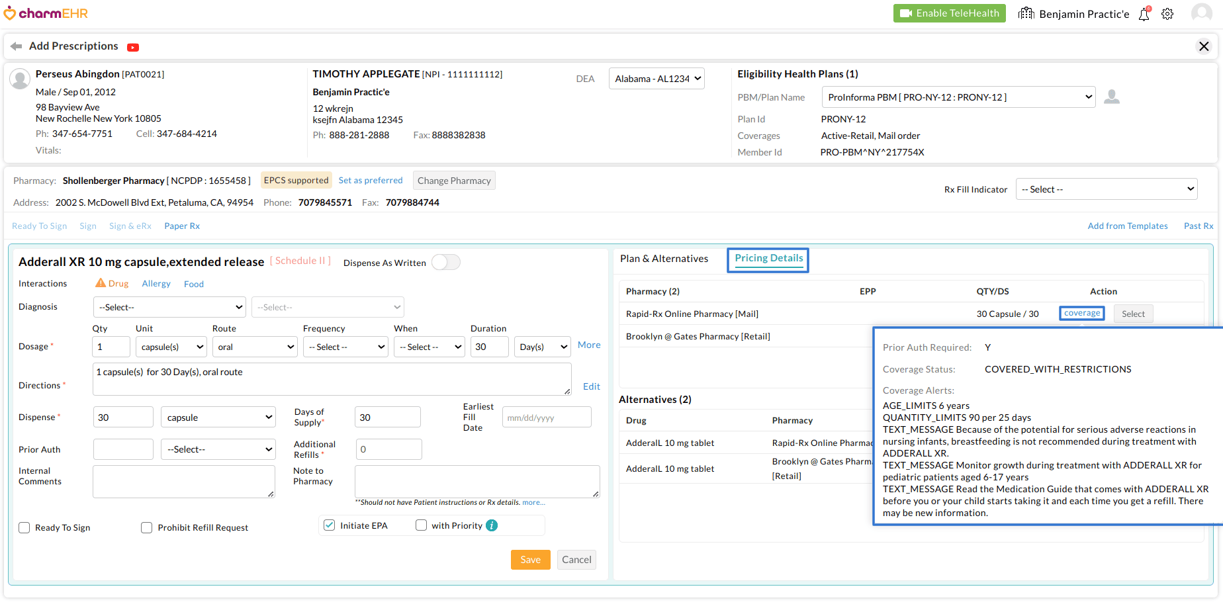Toggle the Dispense As Written switch
Viewport: 1223px width, 616px height.
coord(445,263)
